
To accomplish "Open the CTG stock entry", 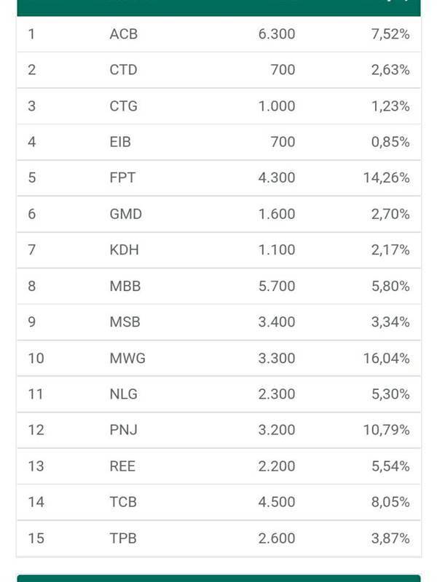I will (x=219, y=106).
